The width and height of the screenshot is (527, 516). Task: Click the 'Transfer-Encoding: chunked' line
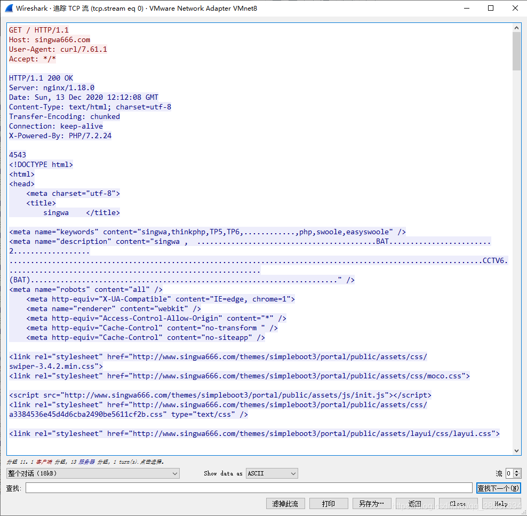coord(65,117)
